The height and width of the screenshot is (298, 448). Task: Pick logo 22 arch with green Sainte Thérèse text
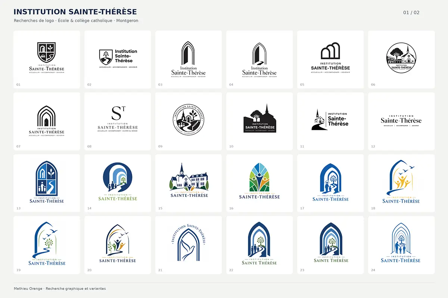[259, 245]
